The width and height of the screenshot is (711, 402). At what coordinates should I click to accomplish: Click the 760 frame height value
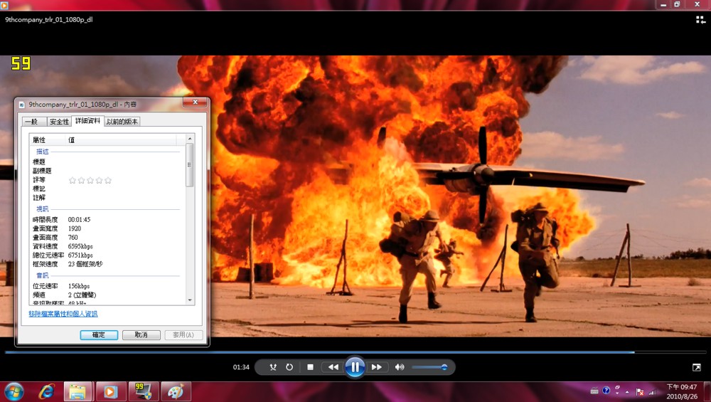(x=73, y=238)
